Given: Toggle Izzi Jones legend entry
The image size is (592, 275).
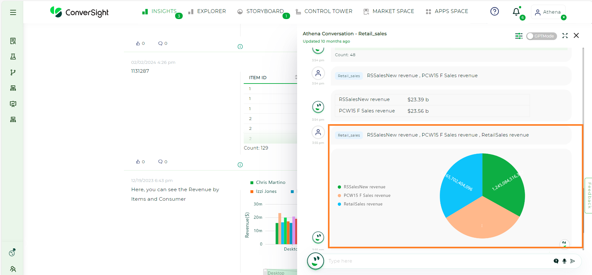Looking at the screenshot, I should pos(263,191).
